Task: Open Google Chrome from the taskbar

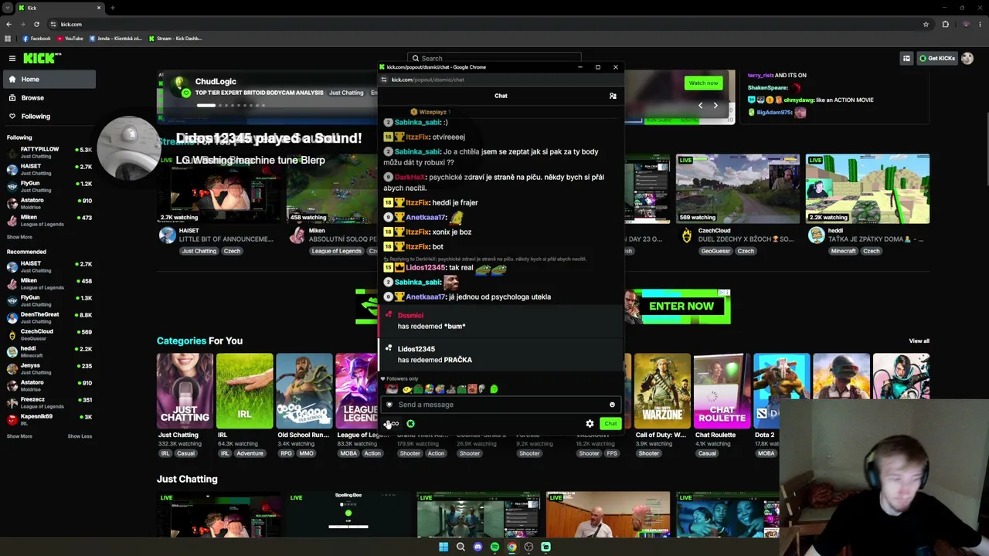Action: [x=511, y=547]
